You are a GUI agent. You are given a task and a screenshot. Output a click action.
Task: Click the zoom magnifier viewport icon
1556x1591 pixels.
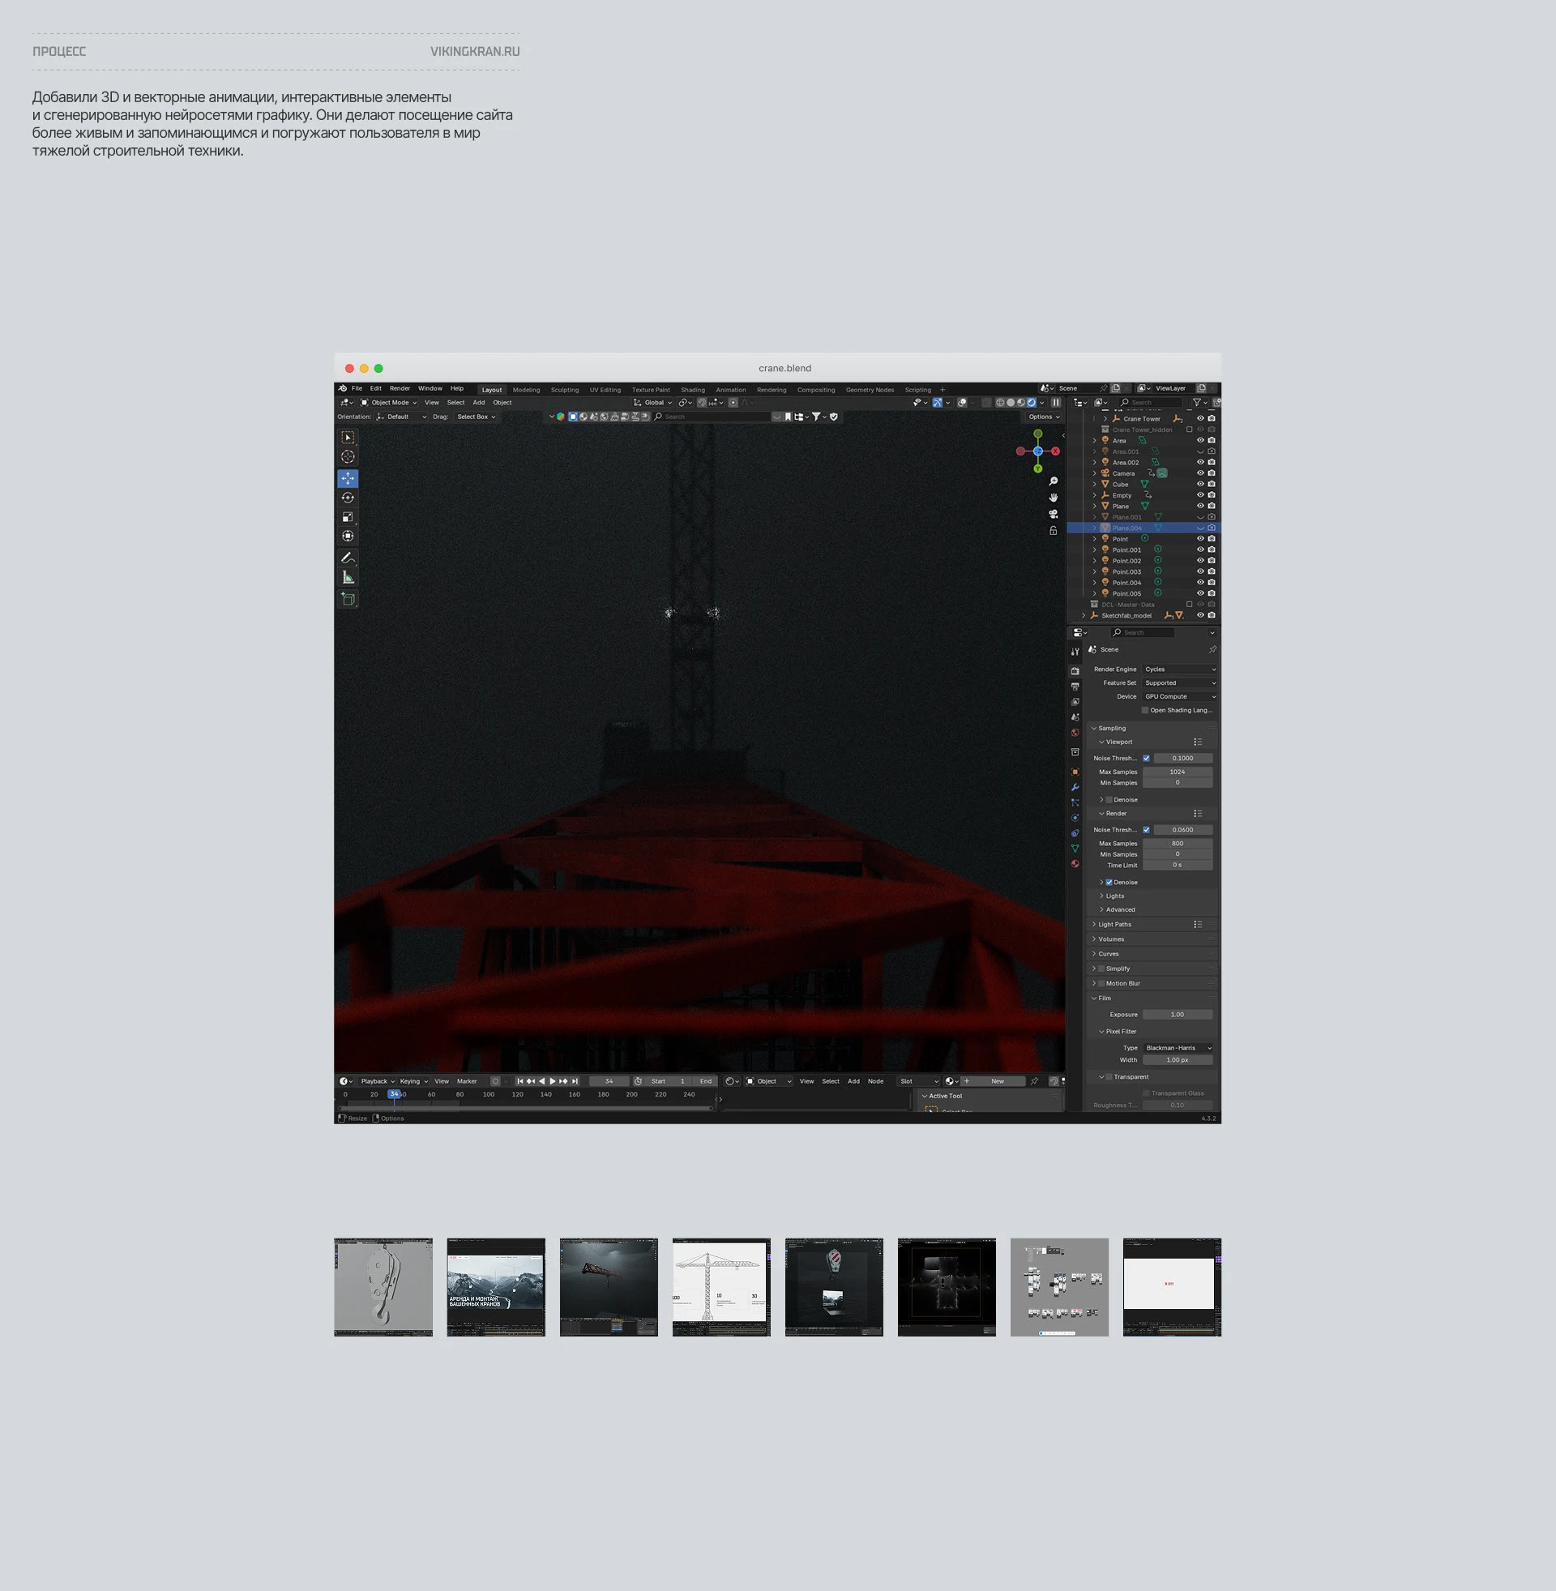pos(1054,481)
